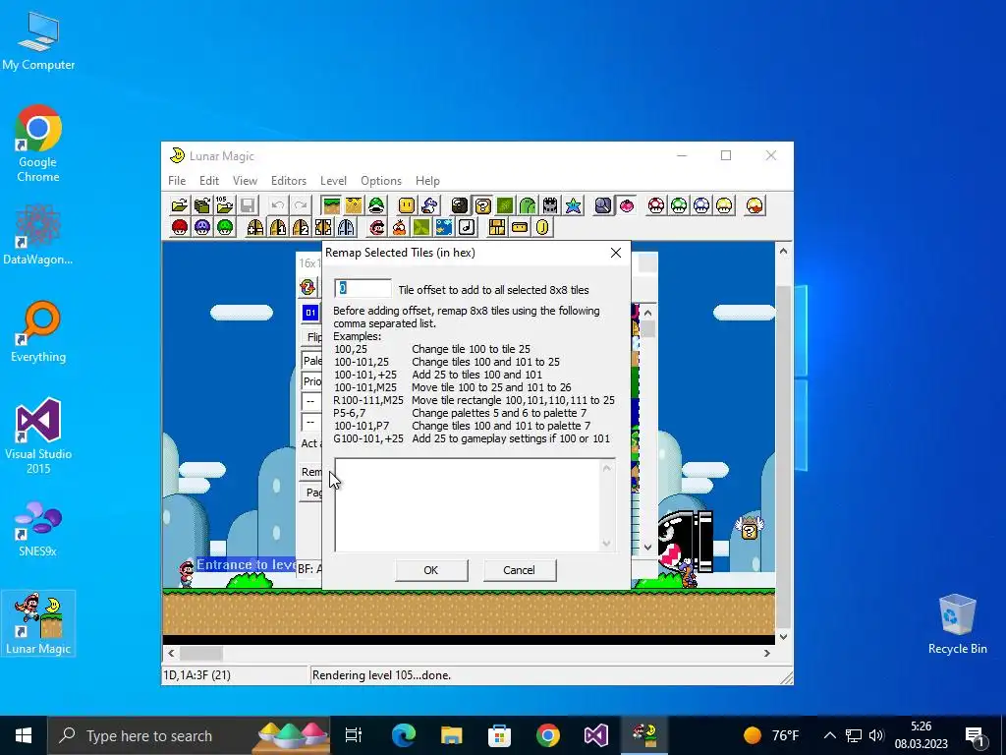Open level number via the 105 folder icon

click(225, 205)
